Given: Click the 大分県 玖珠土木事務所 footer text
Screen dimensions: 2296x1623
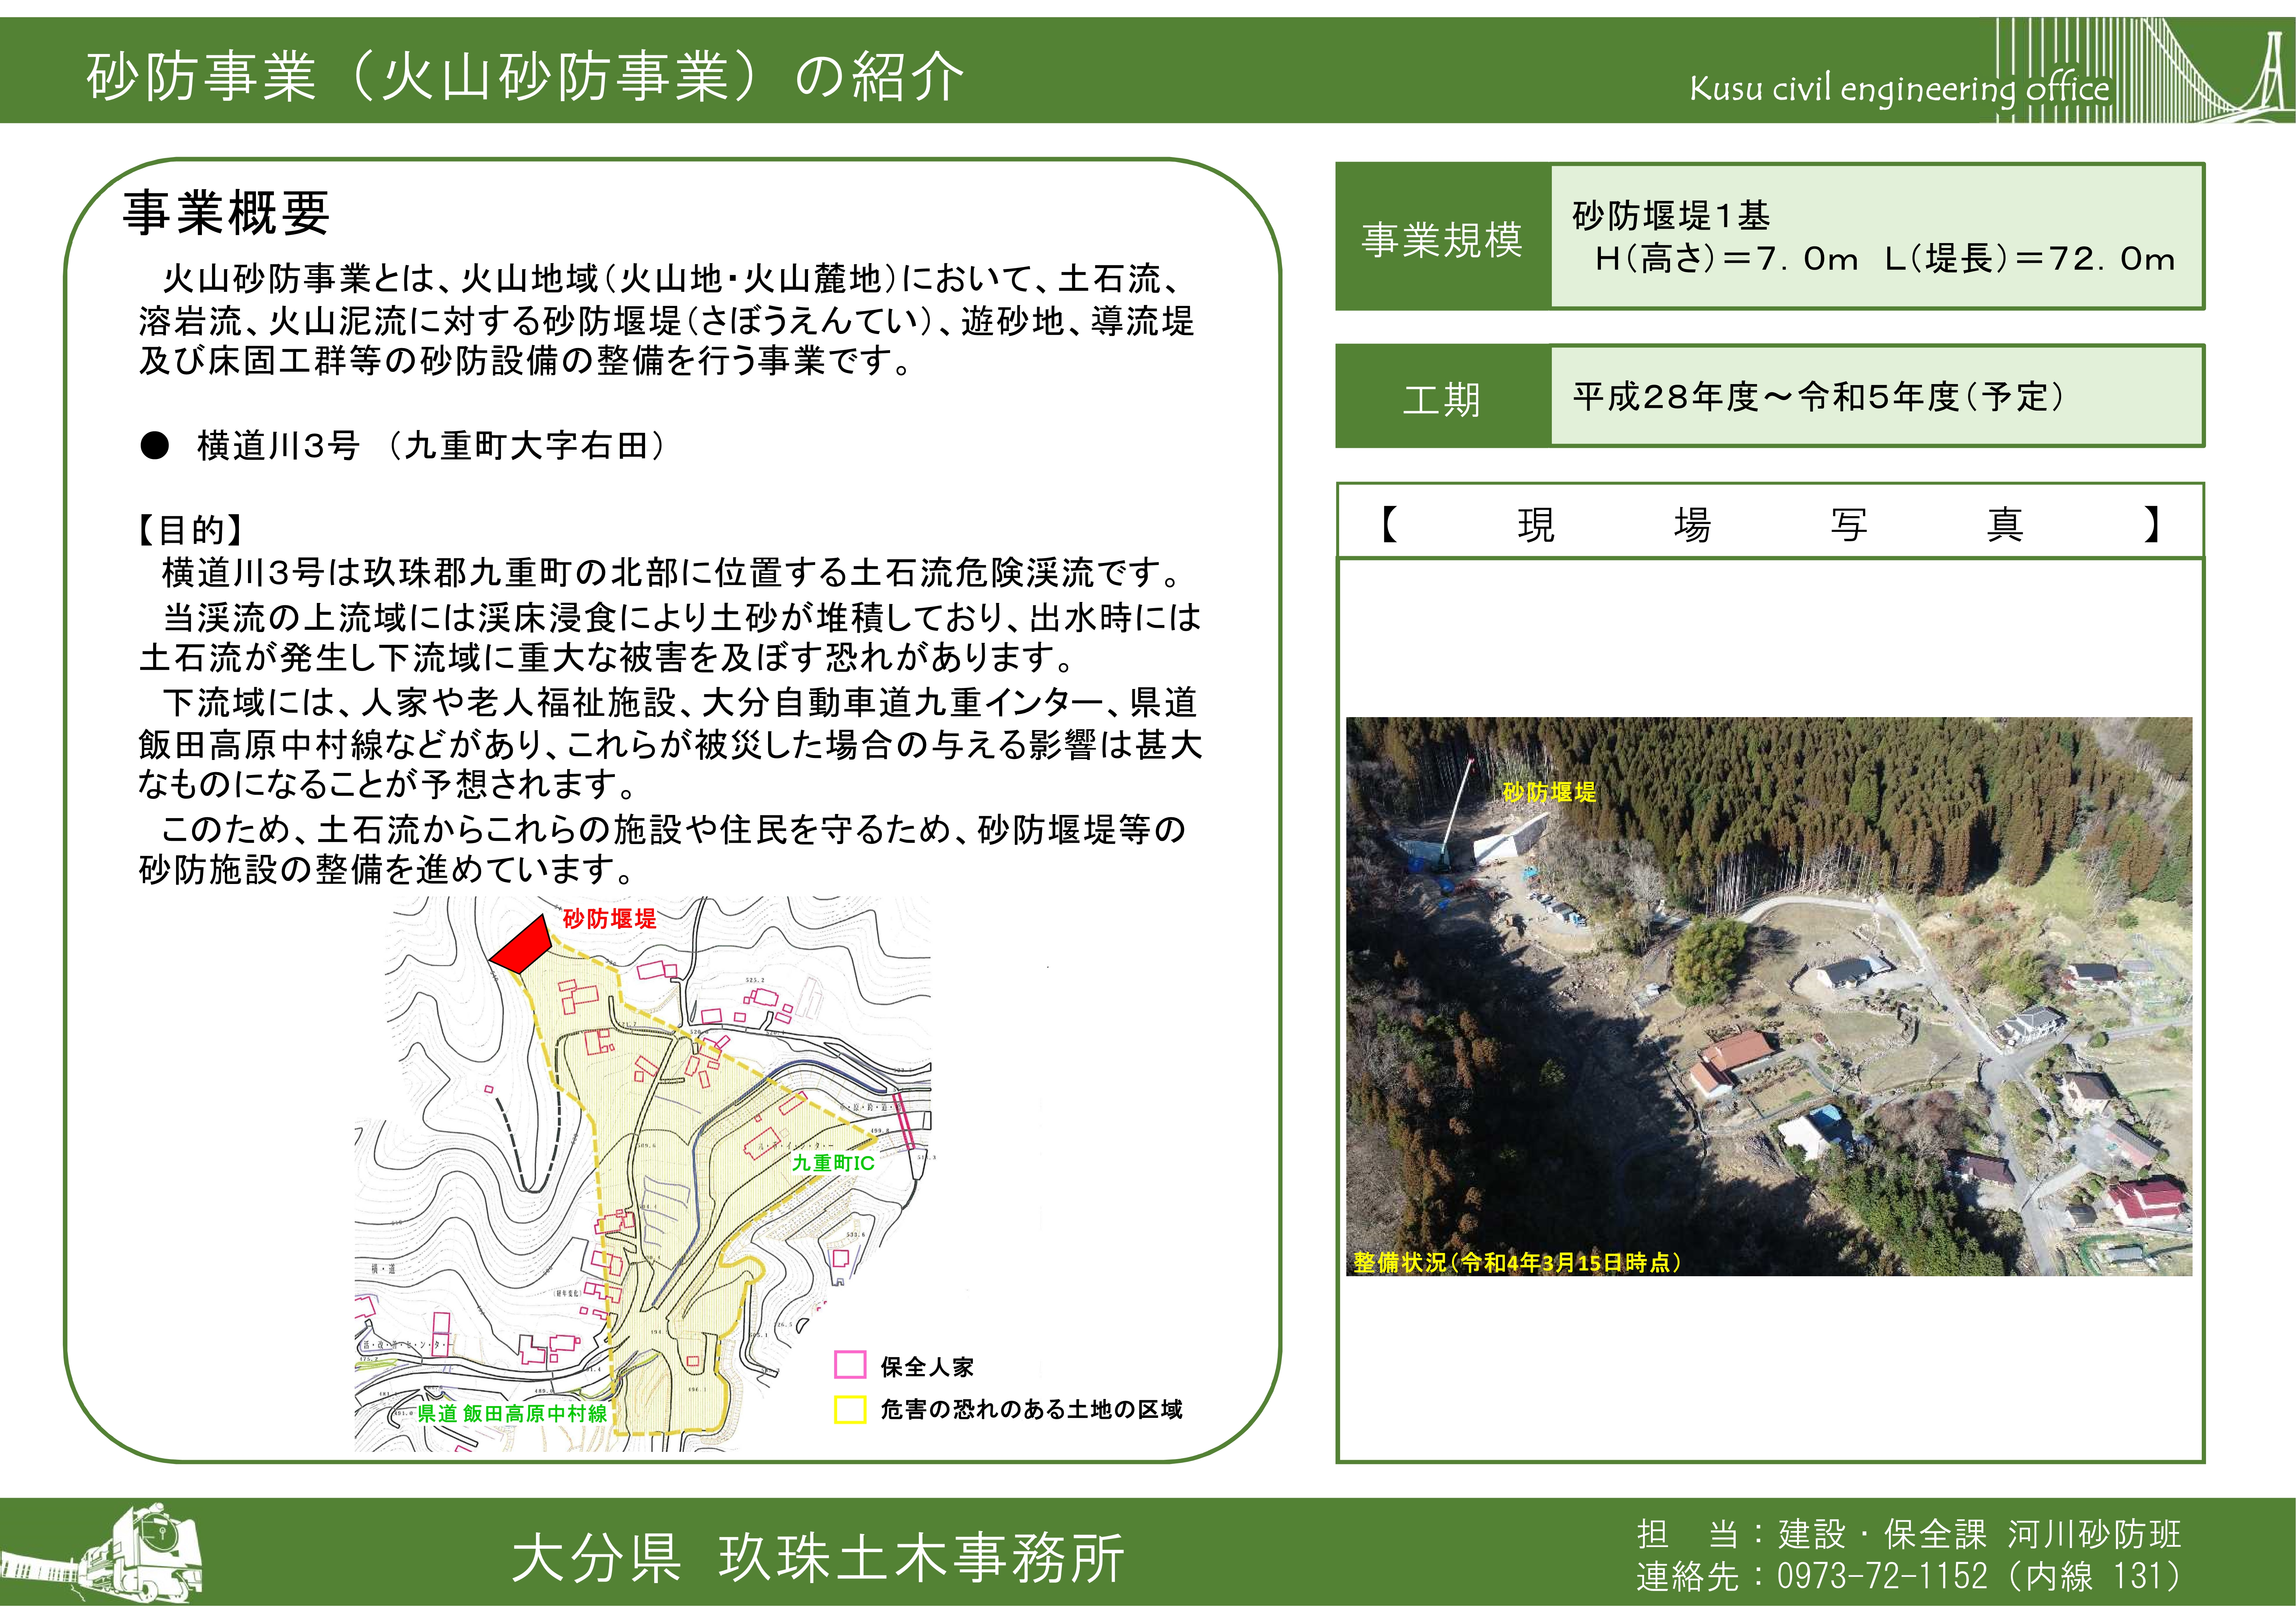Looking at the screenshot, I should pyautogui.click(x=818, y=1558).
